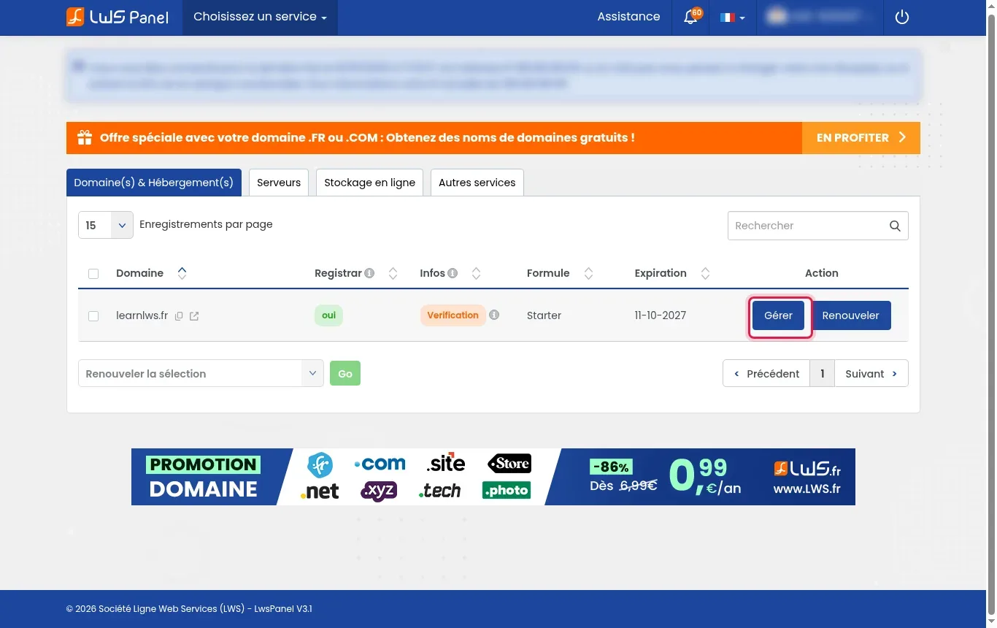Click the power logout icon

click(x=902, y=17)
